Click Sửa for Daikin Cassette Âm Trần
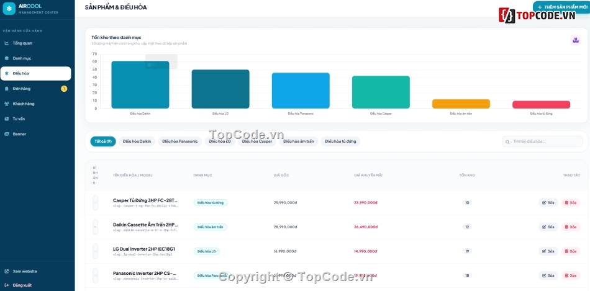 [x=548, y=226]
